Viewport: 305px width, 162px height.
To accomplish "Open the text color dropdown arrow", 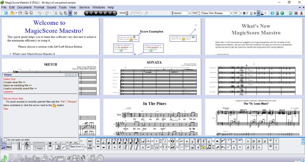I will (265, 13).
